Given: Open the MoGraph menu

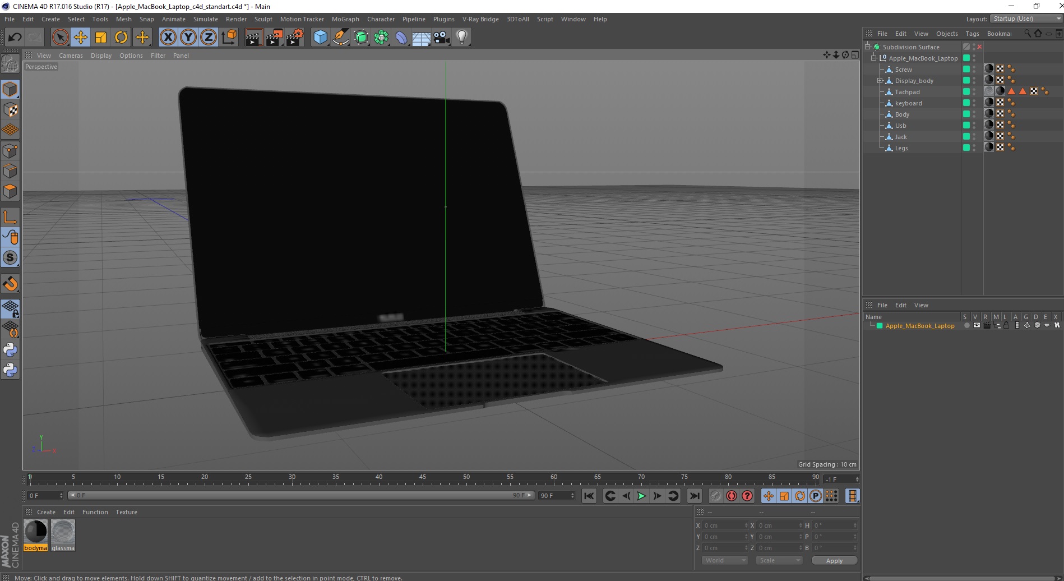Looking at the screenshot, I should pyautogui.click(x=345, y=19).
